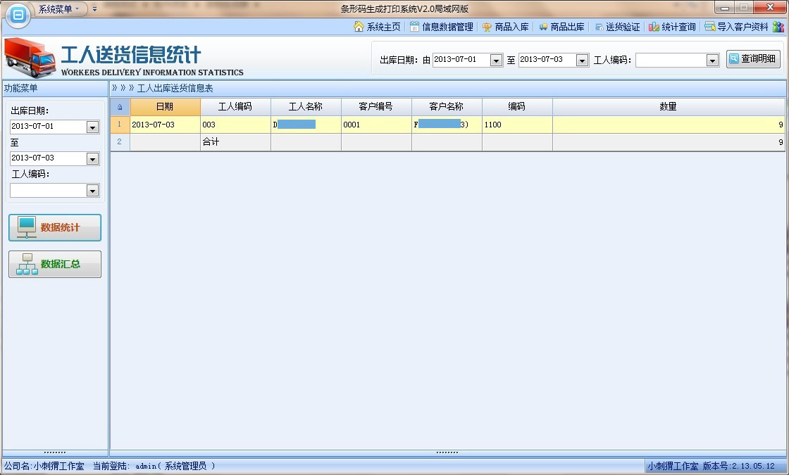Screen dimensions: 789x475
Task: Open 送货验证 module
Action: (x=617, y=27)
